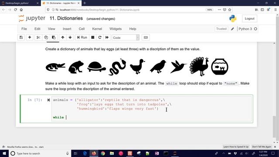Viewport: 279px width, 157px height.
Task: Go to browser home page
Action: tap(21, 10)
